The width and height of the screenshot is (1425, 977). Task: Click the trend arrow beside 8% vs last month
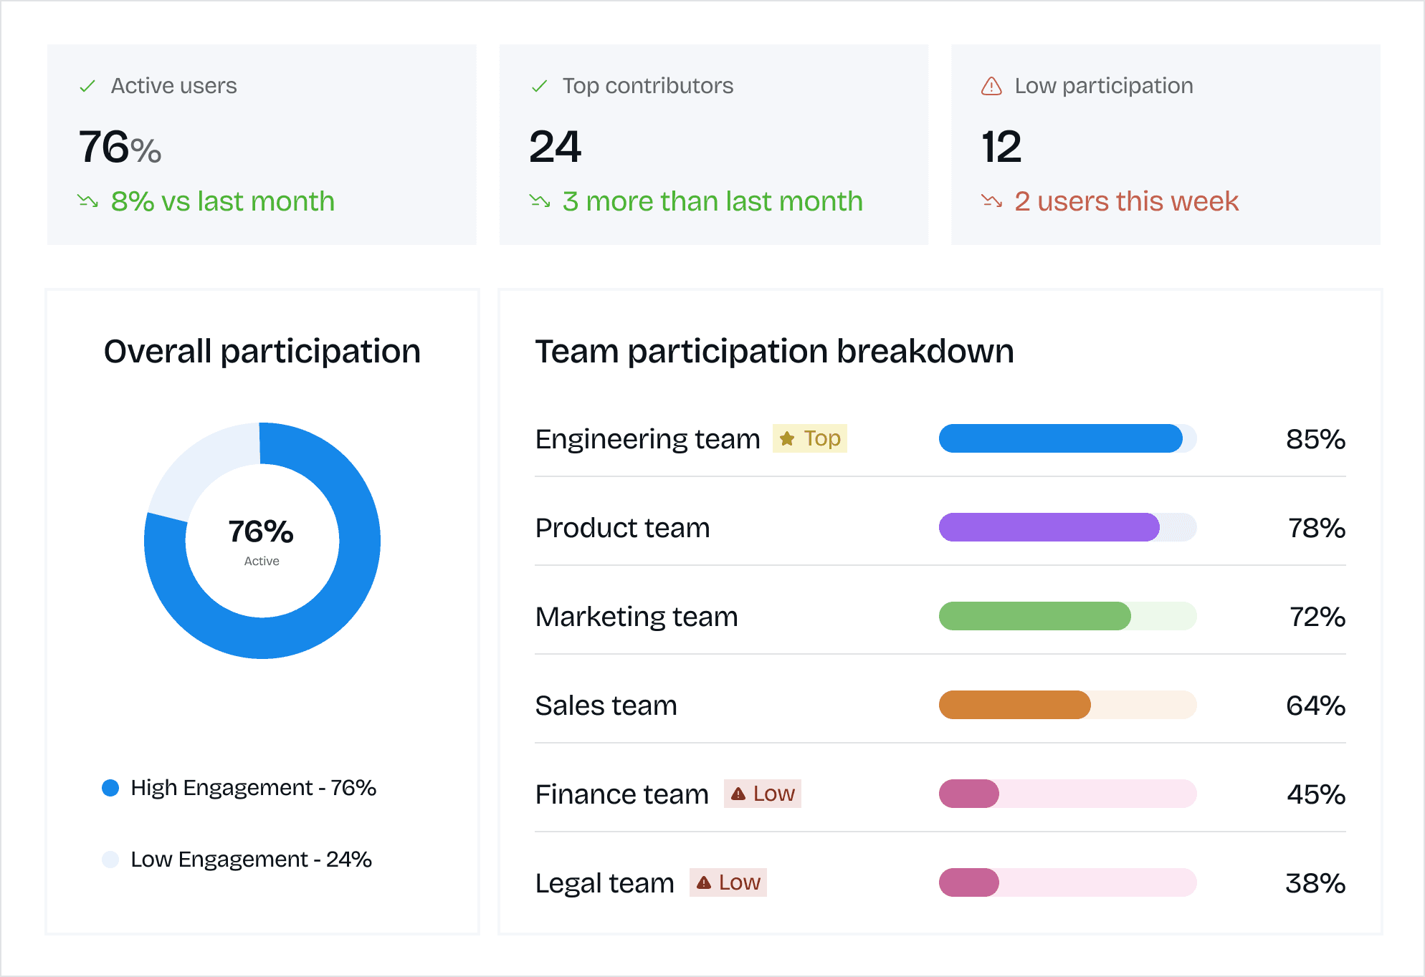pos(88,201)
